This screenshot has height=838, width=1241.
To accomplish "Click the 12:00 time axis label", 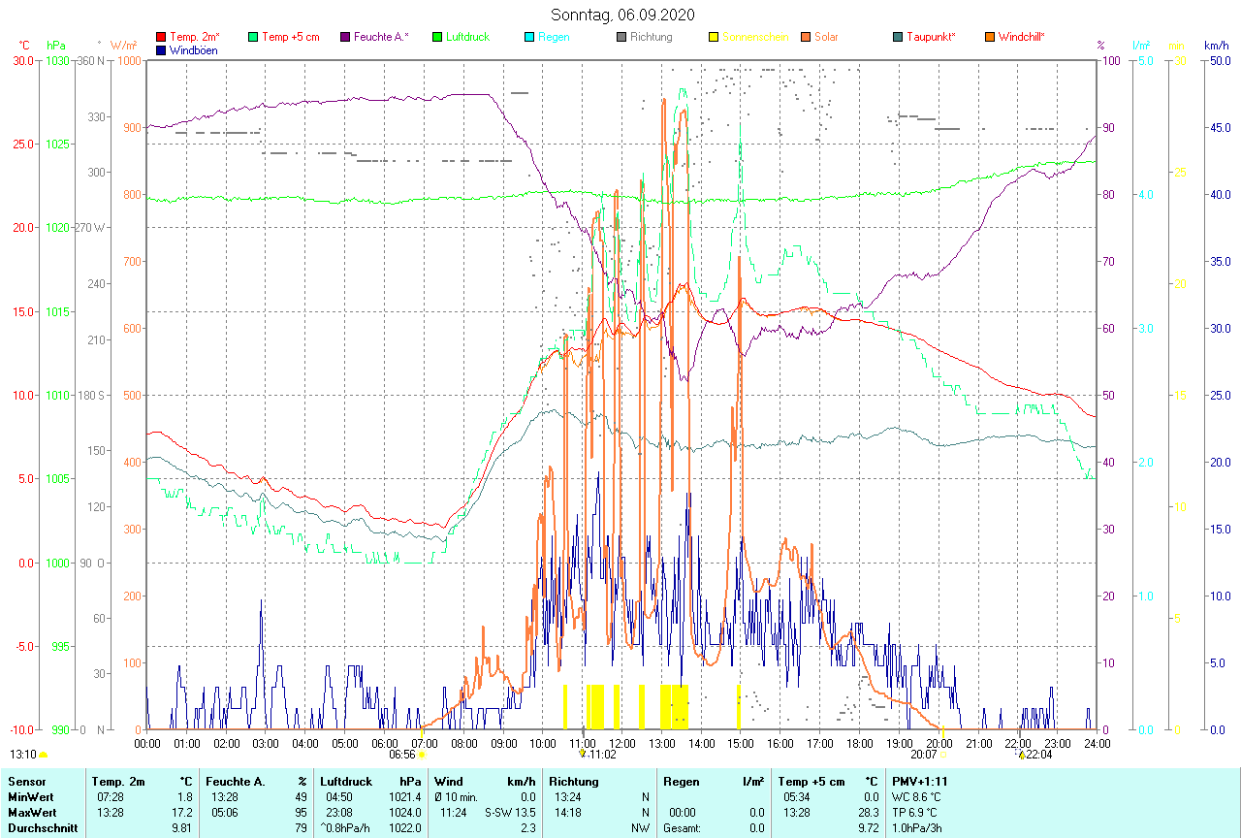I will (621, 744).
